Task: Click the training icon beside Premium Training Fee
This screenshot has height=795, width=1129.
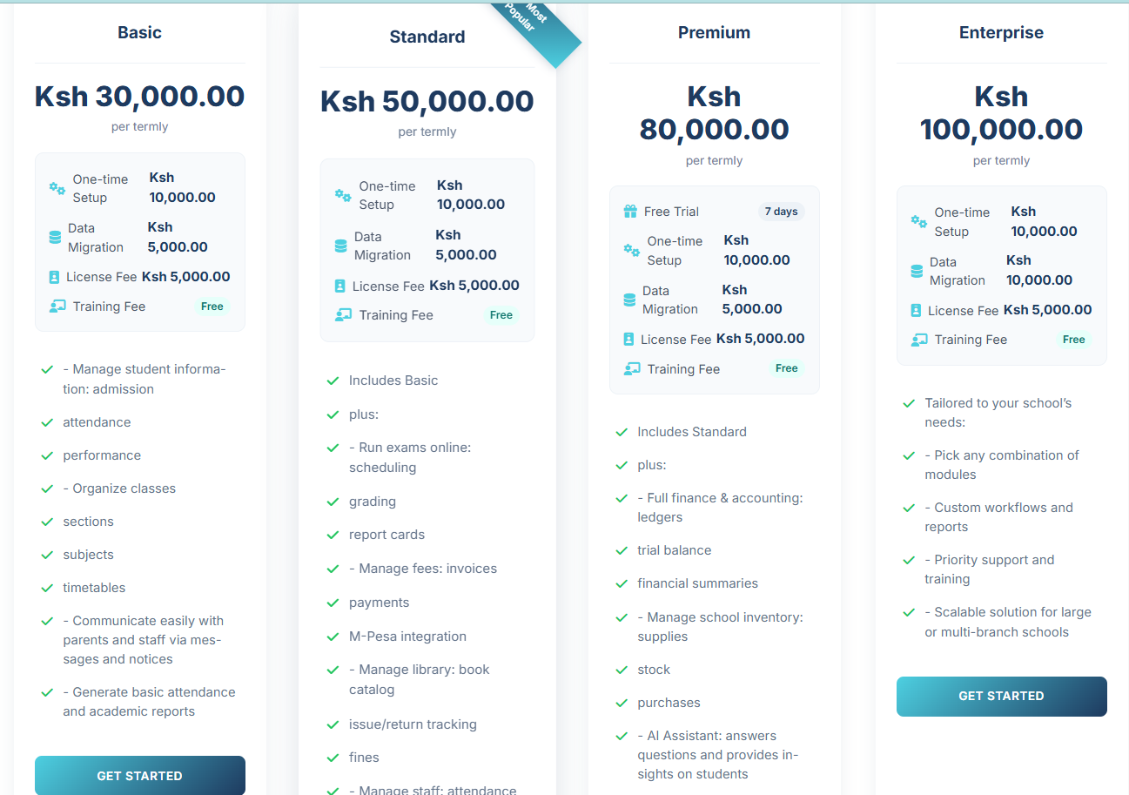Action: pos(632,369)
